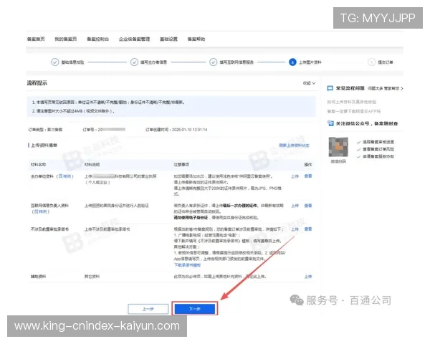Click 上传 in the 不涉及前置审批承诺书 row
The image size is (430, 344).
coord(295,229)
